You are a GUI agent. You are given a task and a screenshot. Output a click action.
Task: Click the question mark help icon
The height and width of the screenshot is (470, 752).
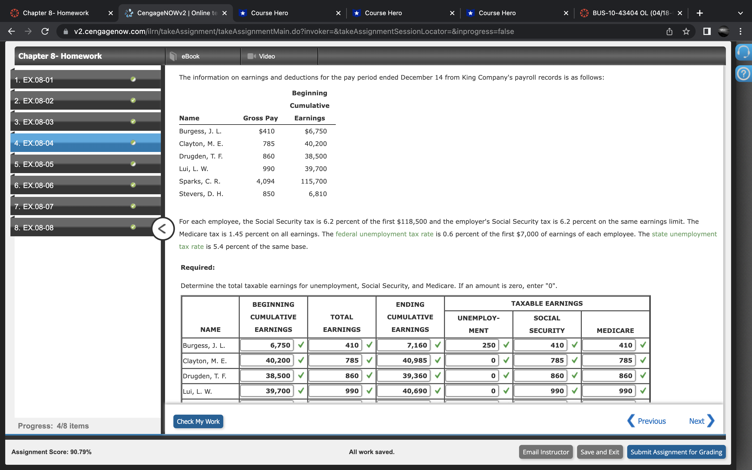click(x=743, y=74)
